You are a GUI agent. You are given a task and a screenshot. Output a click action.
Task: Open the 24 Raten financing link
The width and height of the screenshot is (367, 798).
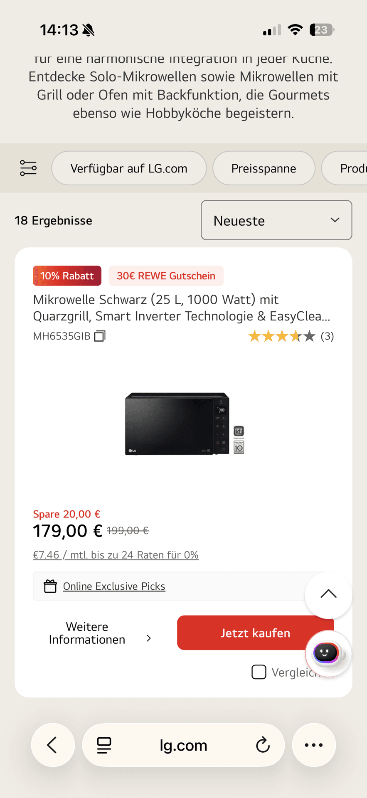pyautogui.click(x=116, y=555)
